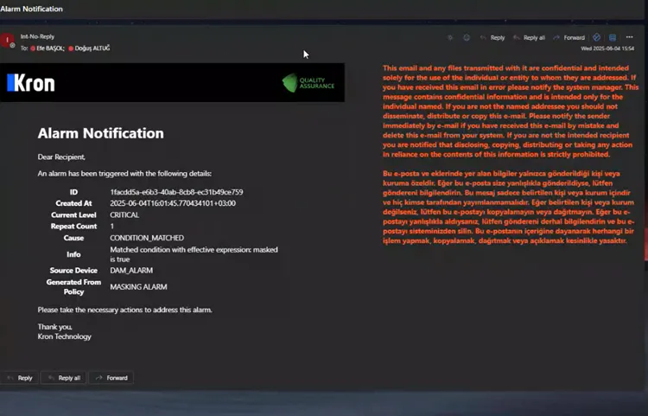Click the MASKING ALARM policy value
Screen dimensions: 648x416
[138, 286]
